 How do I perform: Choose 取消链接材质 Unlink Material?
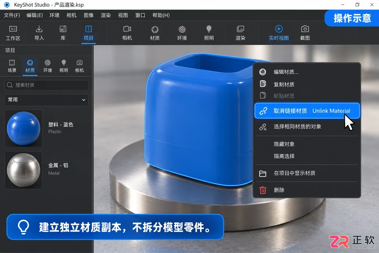(307, 111)
